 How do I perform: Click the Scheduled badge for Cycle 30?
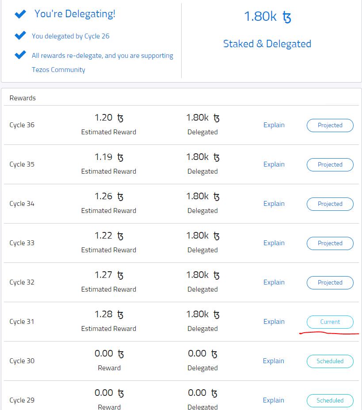point(330,361)
